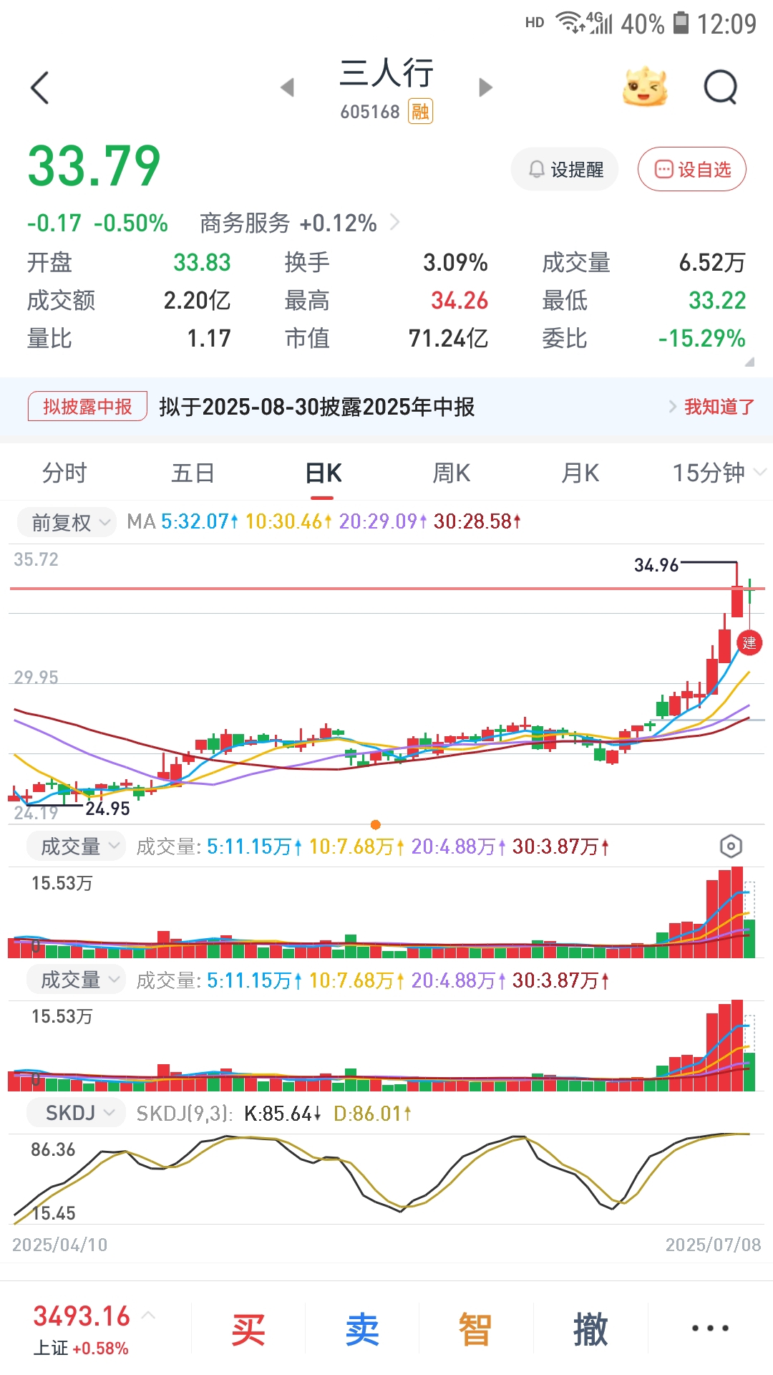
Task: Tap the SKDJ K:85.64 value
Action: click(x=282, y=1114)
